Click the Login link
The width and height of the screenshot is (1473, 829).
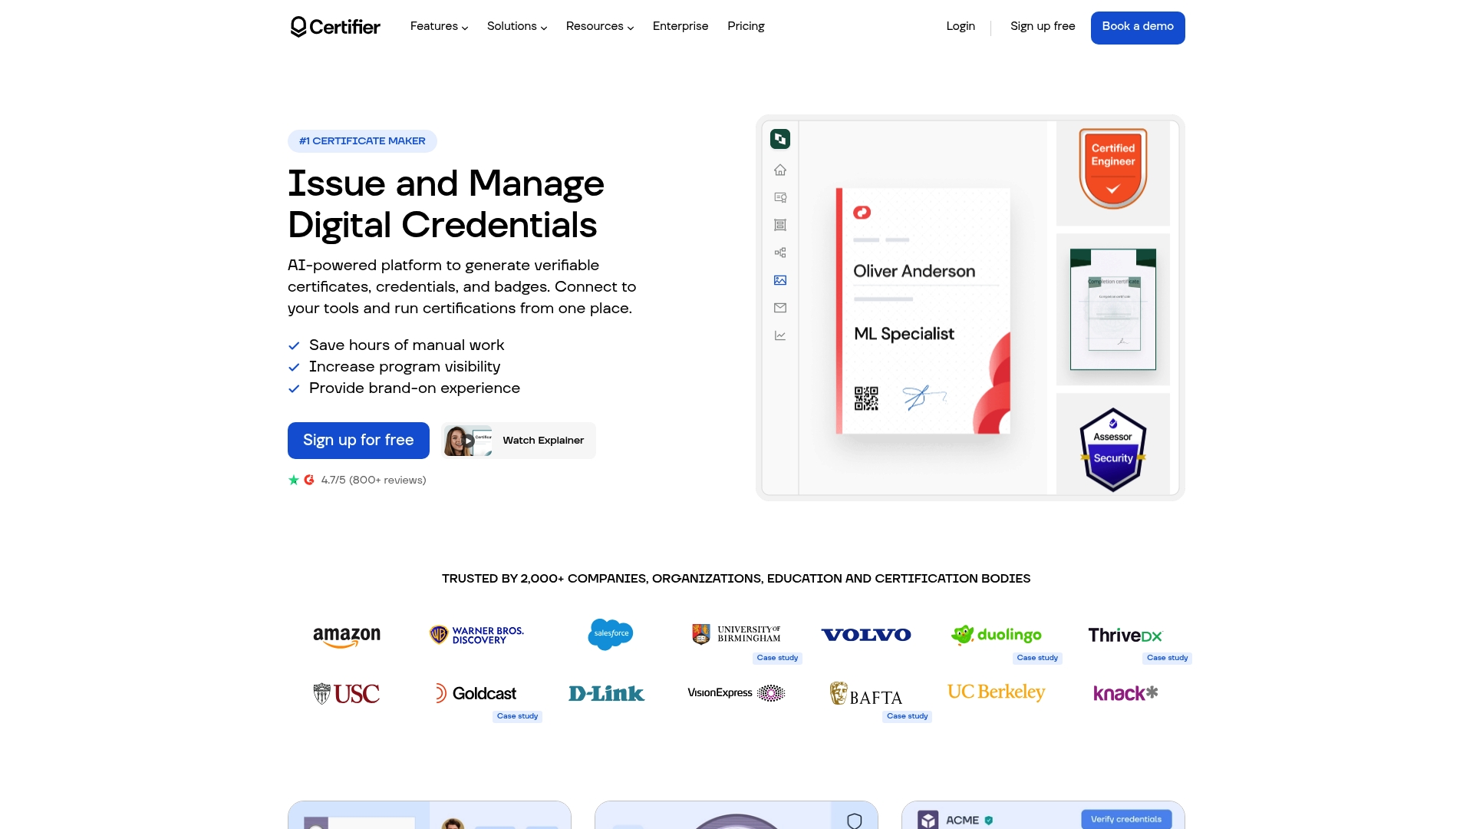point(961,27)
